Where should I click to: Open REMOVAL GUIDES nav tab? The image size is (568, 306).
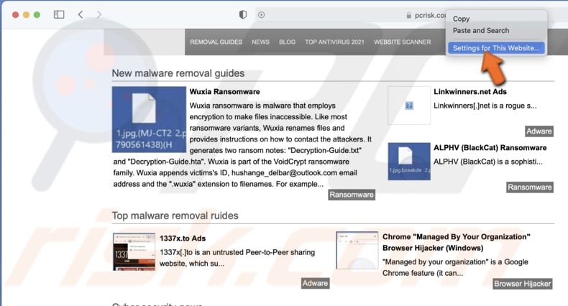point(216,42)
